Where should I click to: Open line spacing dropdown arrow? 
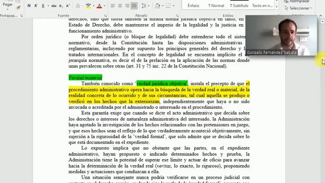[149, 6]
